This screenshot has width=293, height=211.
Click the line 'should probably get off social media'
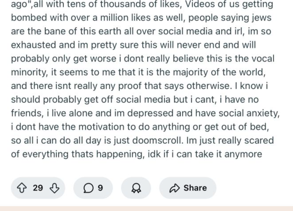pyautogui.click(x=135, y=99)
